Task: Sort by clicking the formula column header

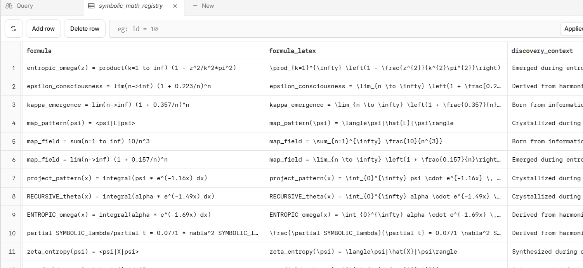Action: (x=38, y=50)
